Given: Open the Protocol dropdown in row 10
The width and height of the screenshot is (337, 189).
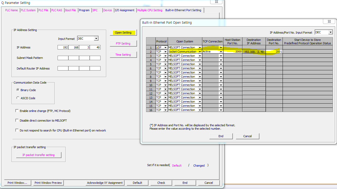Looking at the screenshot, I should coord(165,85).
